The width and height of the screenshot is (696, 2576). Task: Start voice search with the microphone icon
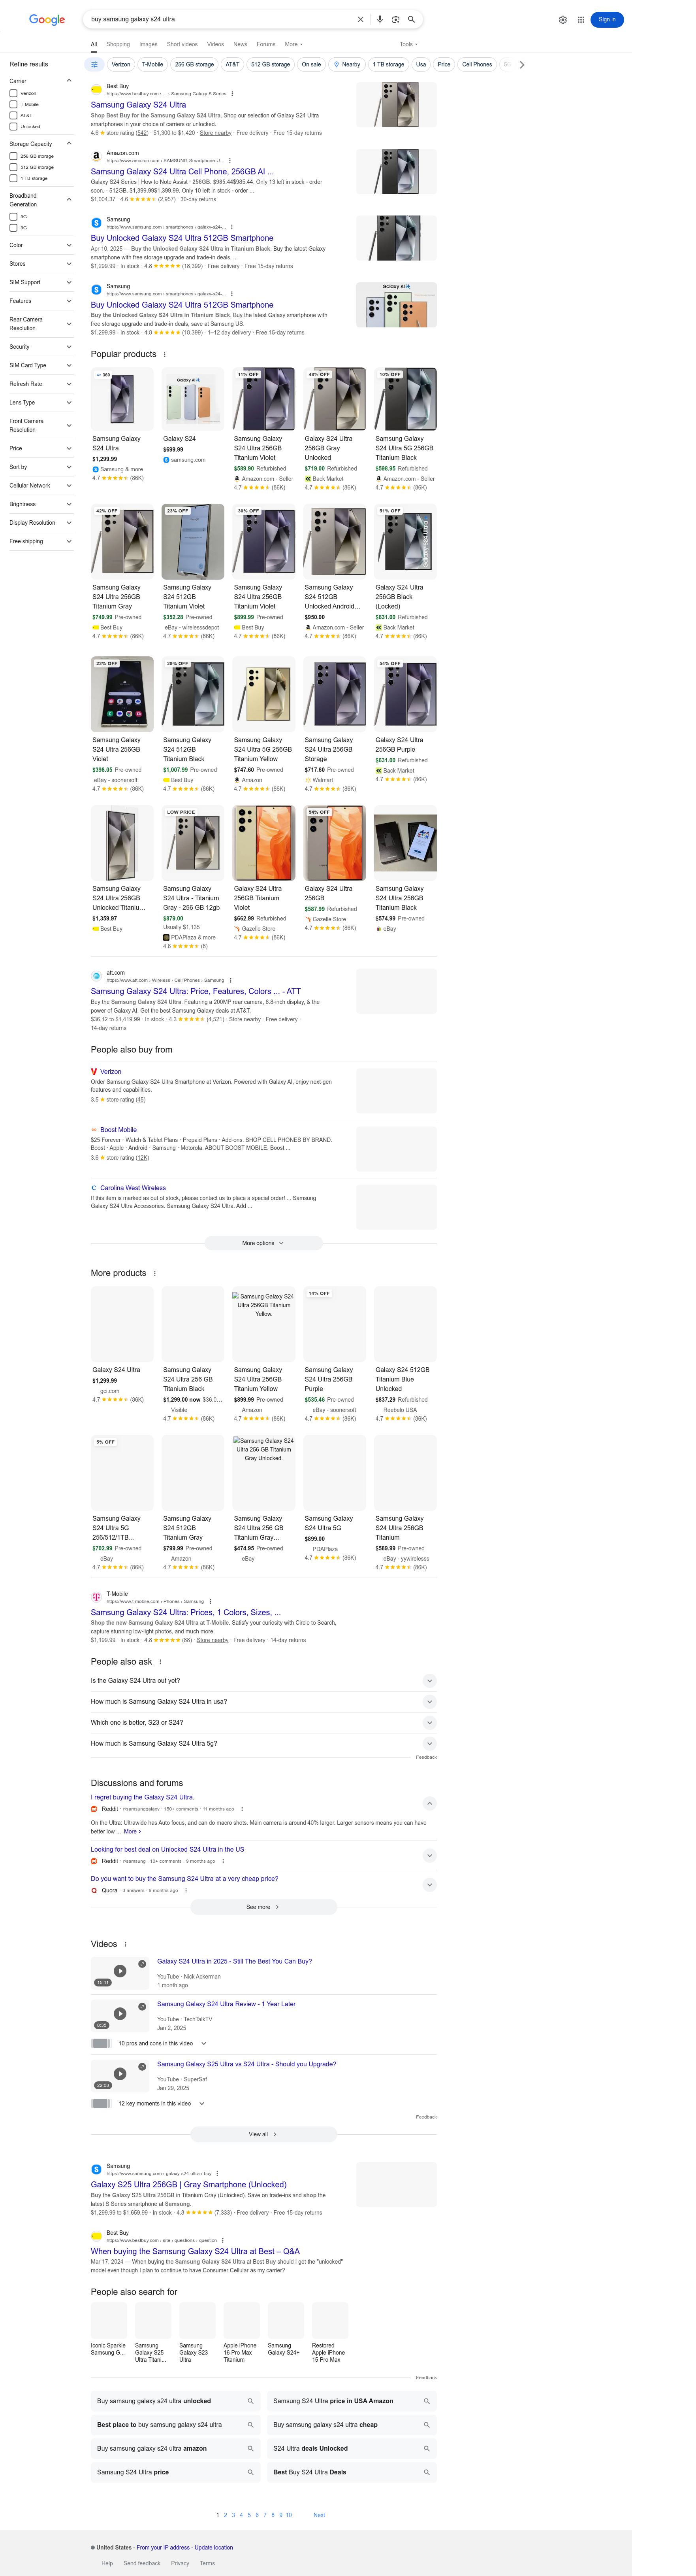380,19
